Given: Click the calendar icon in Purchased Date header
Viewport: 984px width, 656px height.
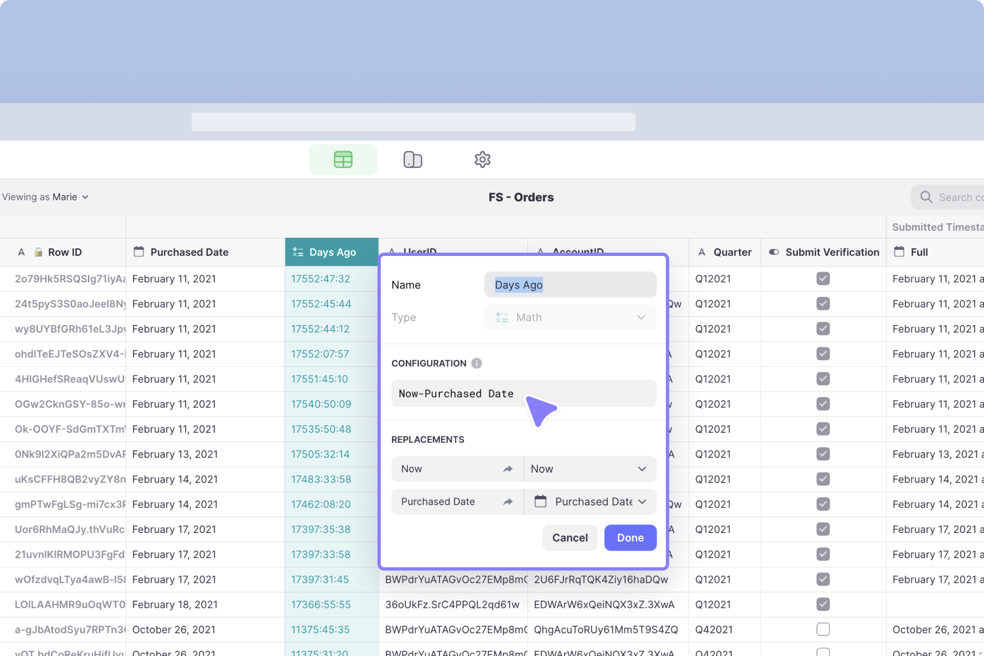Looking at the screenshot, I should point(138,251).
